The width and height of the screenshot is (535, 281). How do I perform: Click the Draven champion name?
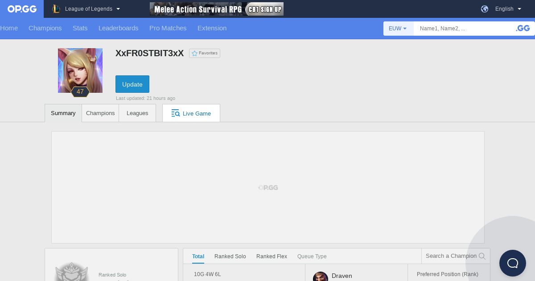342,276
